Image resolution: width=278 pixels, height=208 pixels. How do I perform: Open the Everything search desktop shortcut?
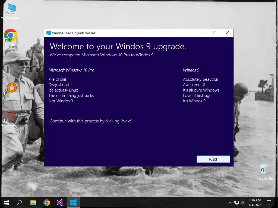11,92
